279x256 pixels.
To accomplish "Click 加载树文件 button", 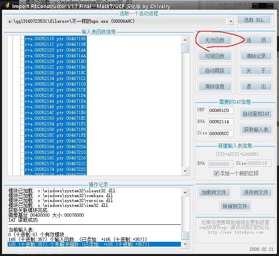I will 213,192.
